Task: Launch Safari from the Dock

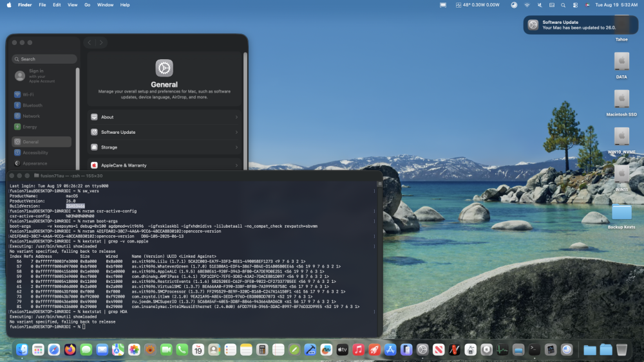Action: (54, 350)
